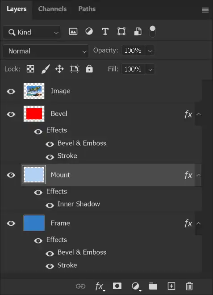
Task: Create new fill or adjustment layer
Action: tap(136, 287)
